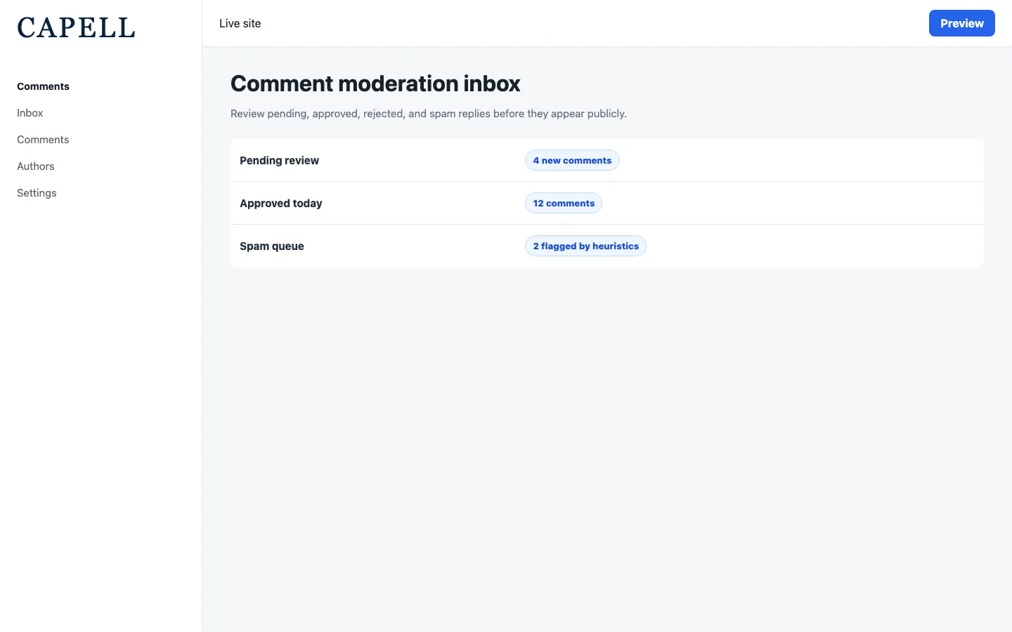Open the 4 new comments badge
1012x632 pixels.
point(572,160)
